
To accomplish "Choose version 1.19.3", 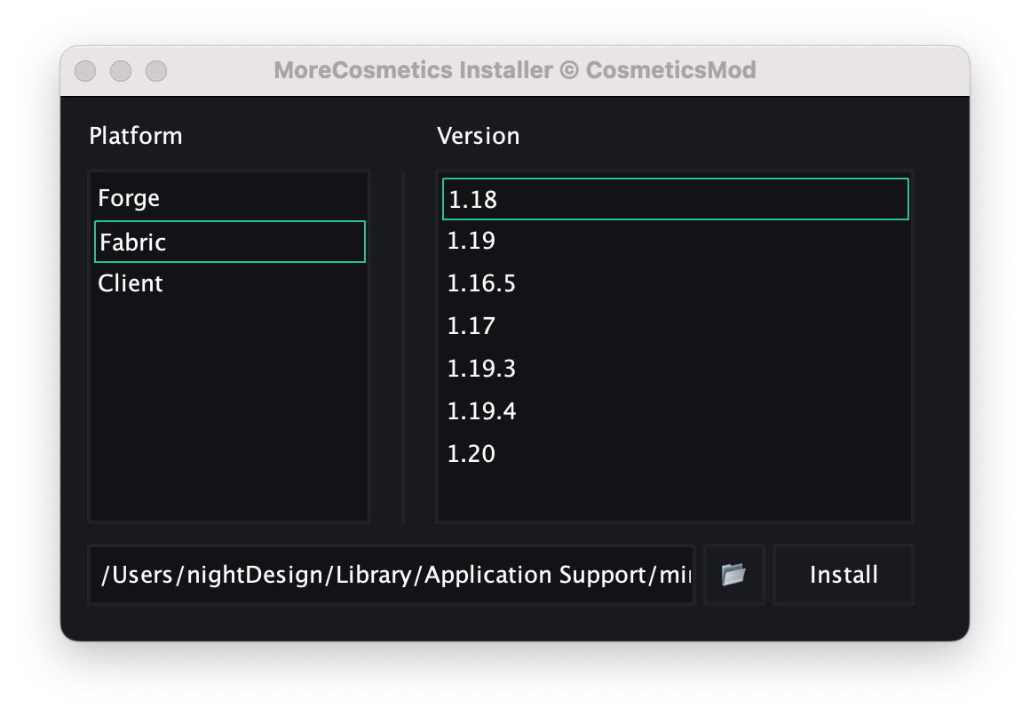I will (676, 369).
